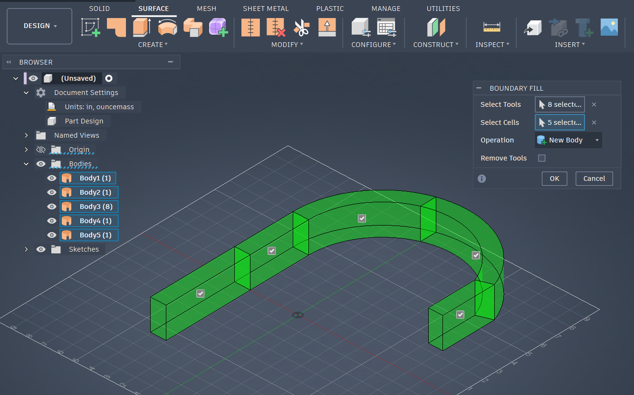Click the Configure model cube icon
This screenshot has height=395, width=634.
click(x=361, y=27)
